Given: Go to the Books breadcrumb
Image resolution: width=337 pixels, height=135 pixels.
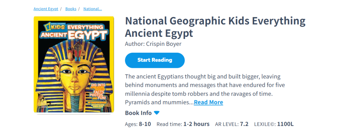Looking at the screenshot, I should coord(71,9).
